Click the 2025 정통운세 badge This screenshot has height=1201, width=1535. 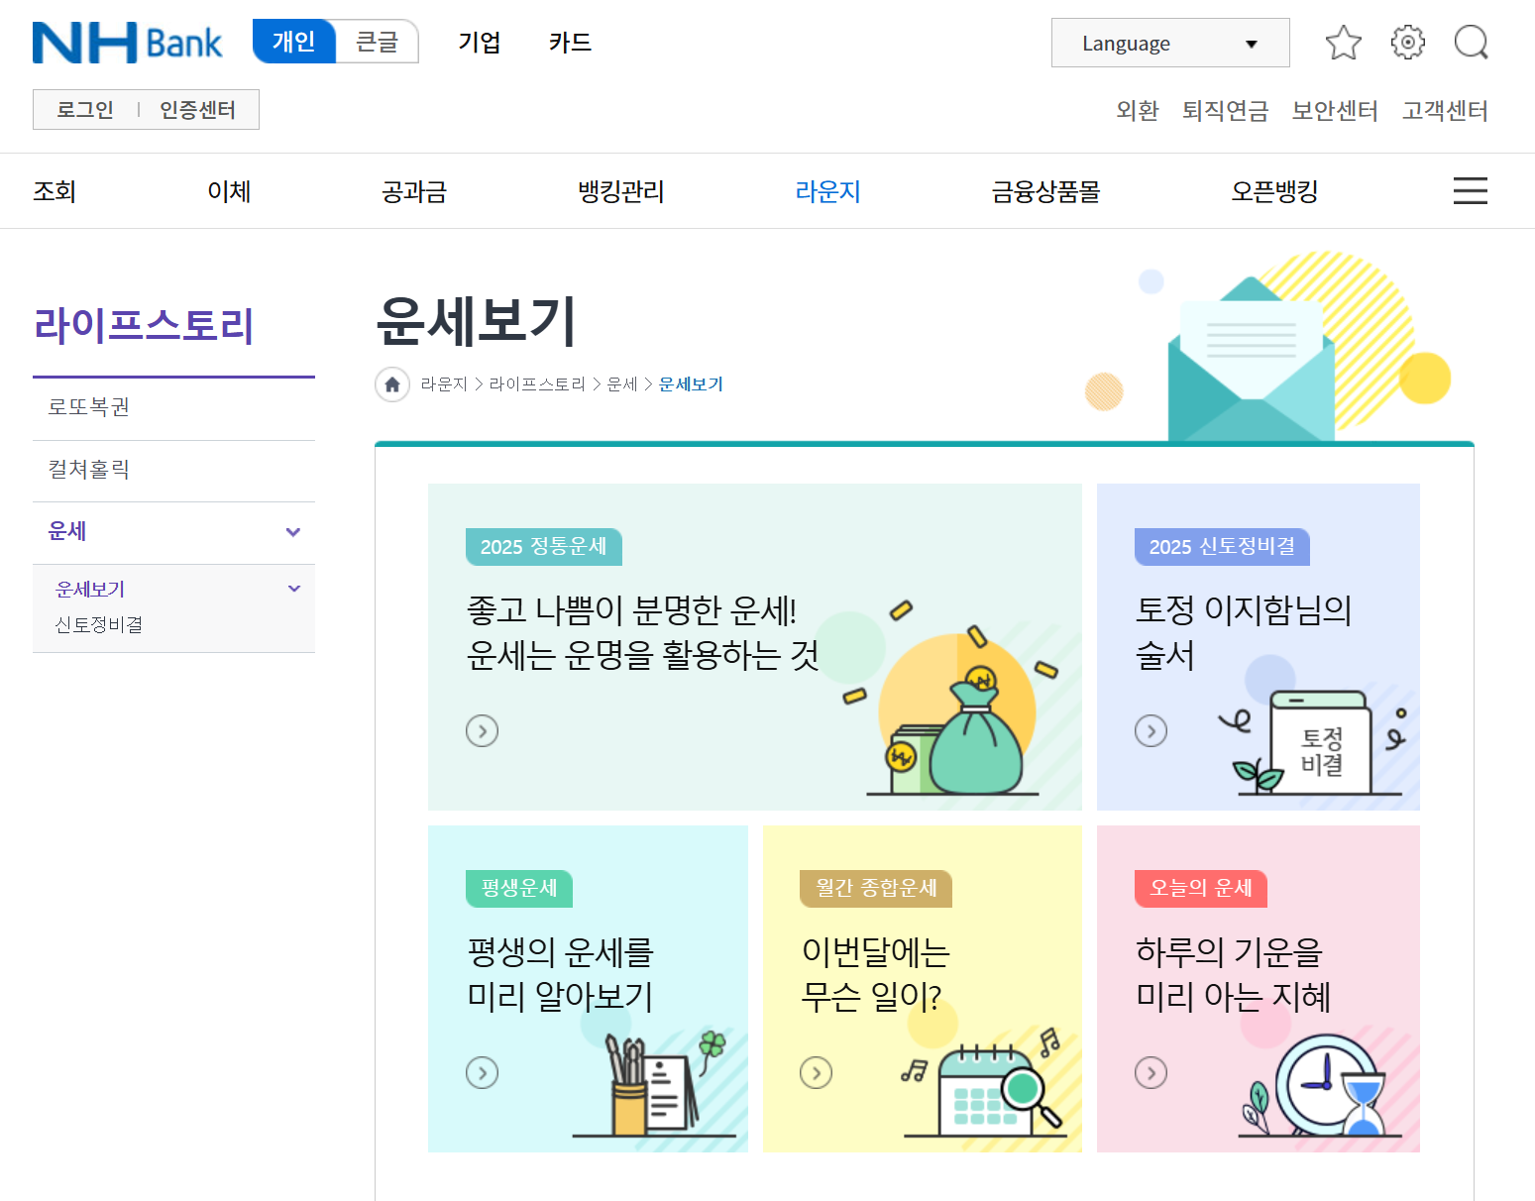pyautogui.click(x=544, y=547)
